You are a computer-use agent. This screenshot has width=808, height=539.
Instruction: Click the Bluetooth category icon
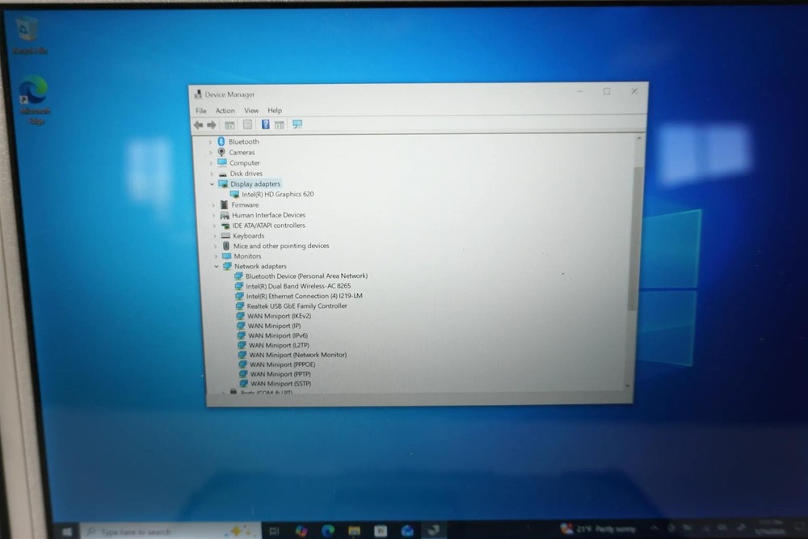point(221,141)
